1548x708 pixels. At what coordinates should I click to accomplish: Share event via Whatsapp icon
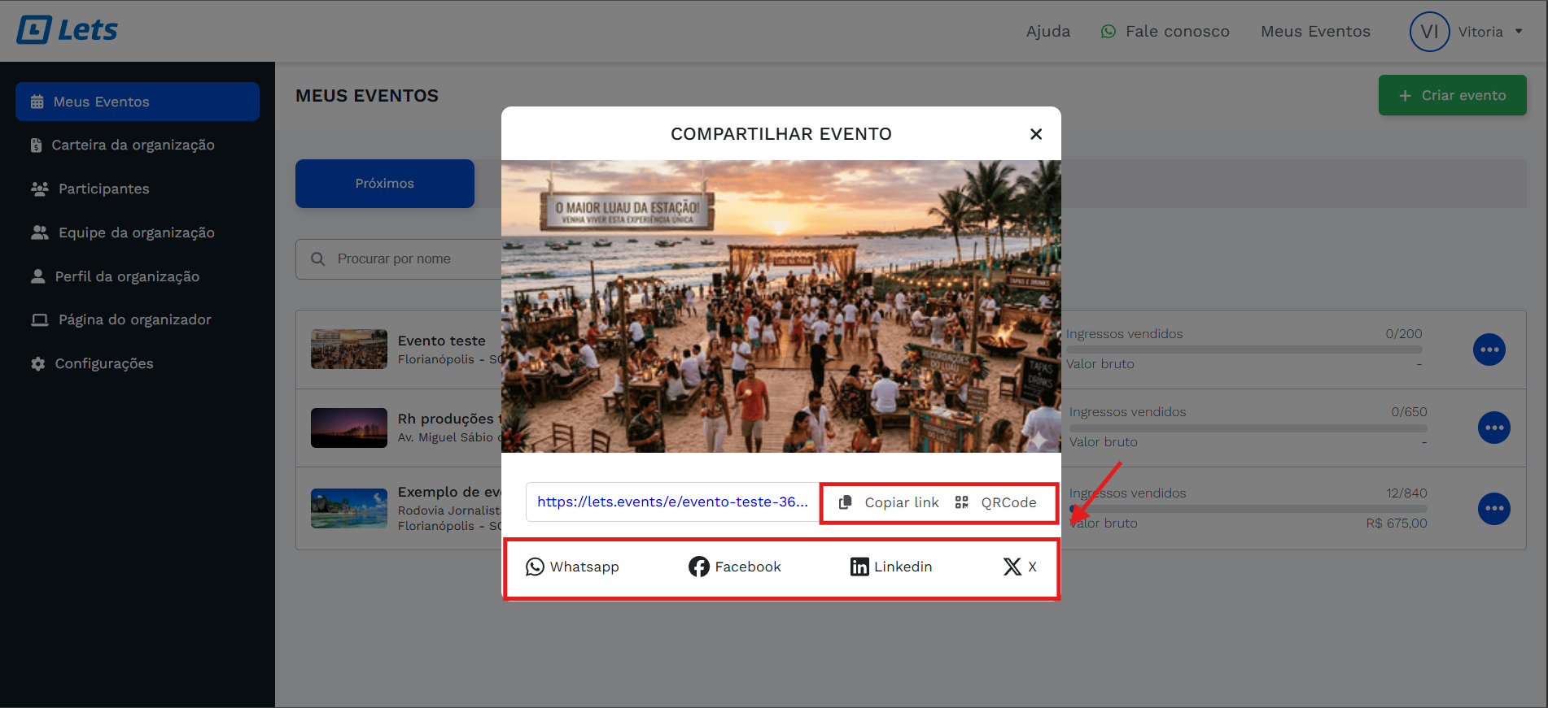point(535,567)
